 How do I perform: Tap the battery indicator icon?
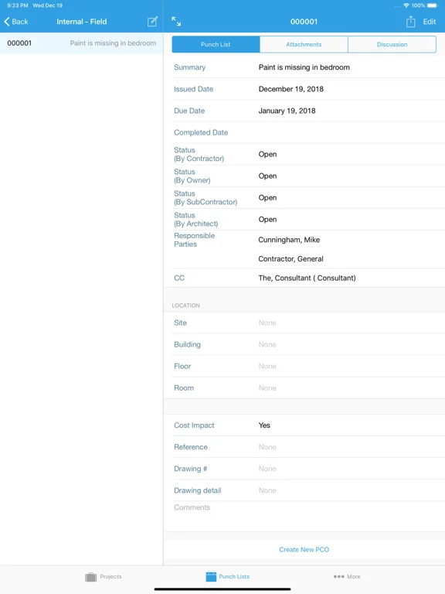[433, 5]
